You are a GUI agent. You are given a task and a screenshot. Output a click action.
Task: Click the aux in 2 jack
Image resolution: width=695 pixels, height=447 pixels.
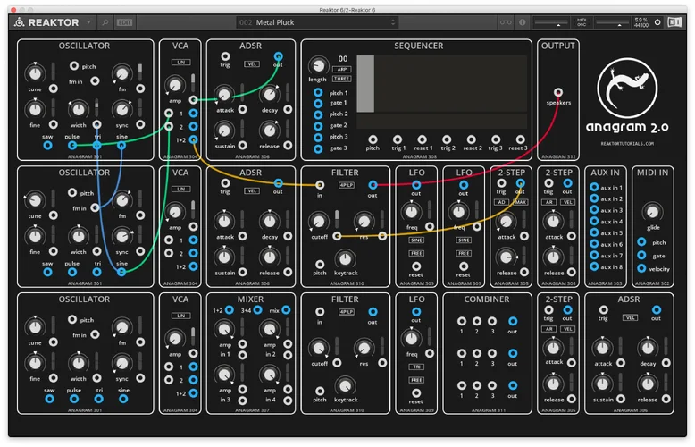594,198
